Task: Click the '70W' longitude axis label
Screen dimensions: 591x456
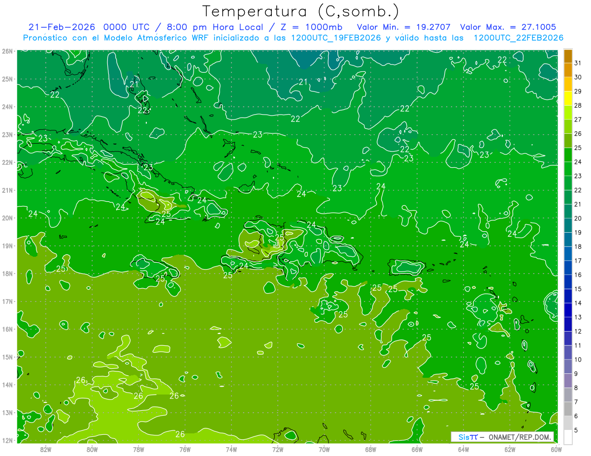Action: click(324, 449)
